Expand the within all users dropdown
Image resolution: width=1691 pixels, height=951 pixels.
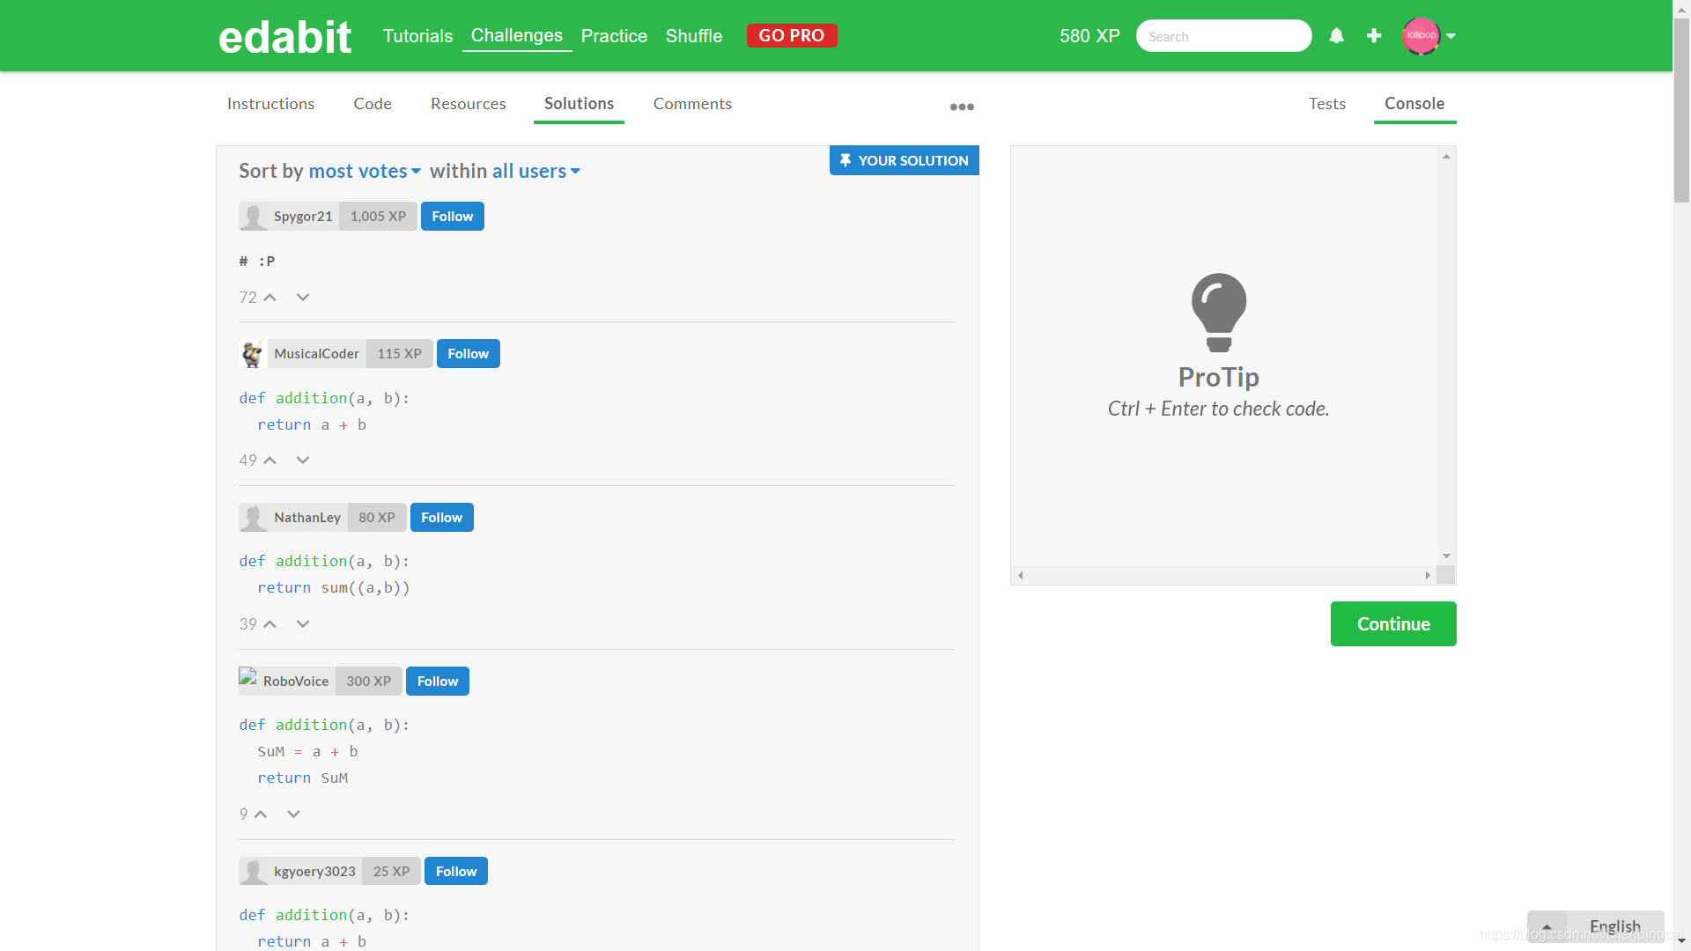click(535, 171)
